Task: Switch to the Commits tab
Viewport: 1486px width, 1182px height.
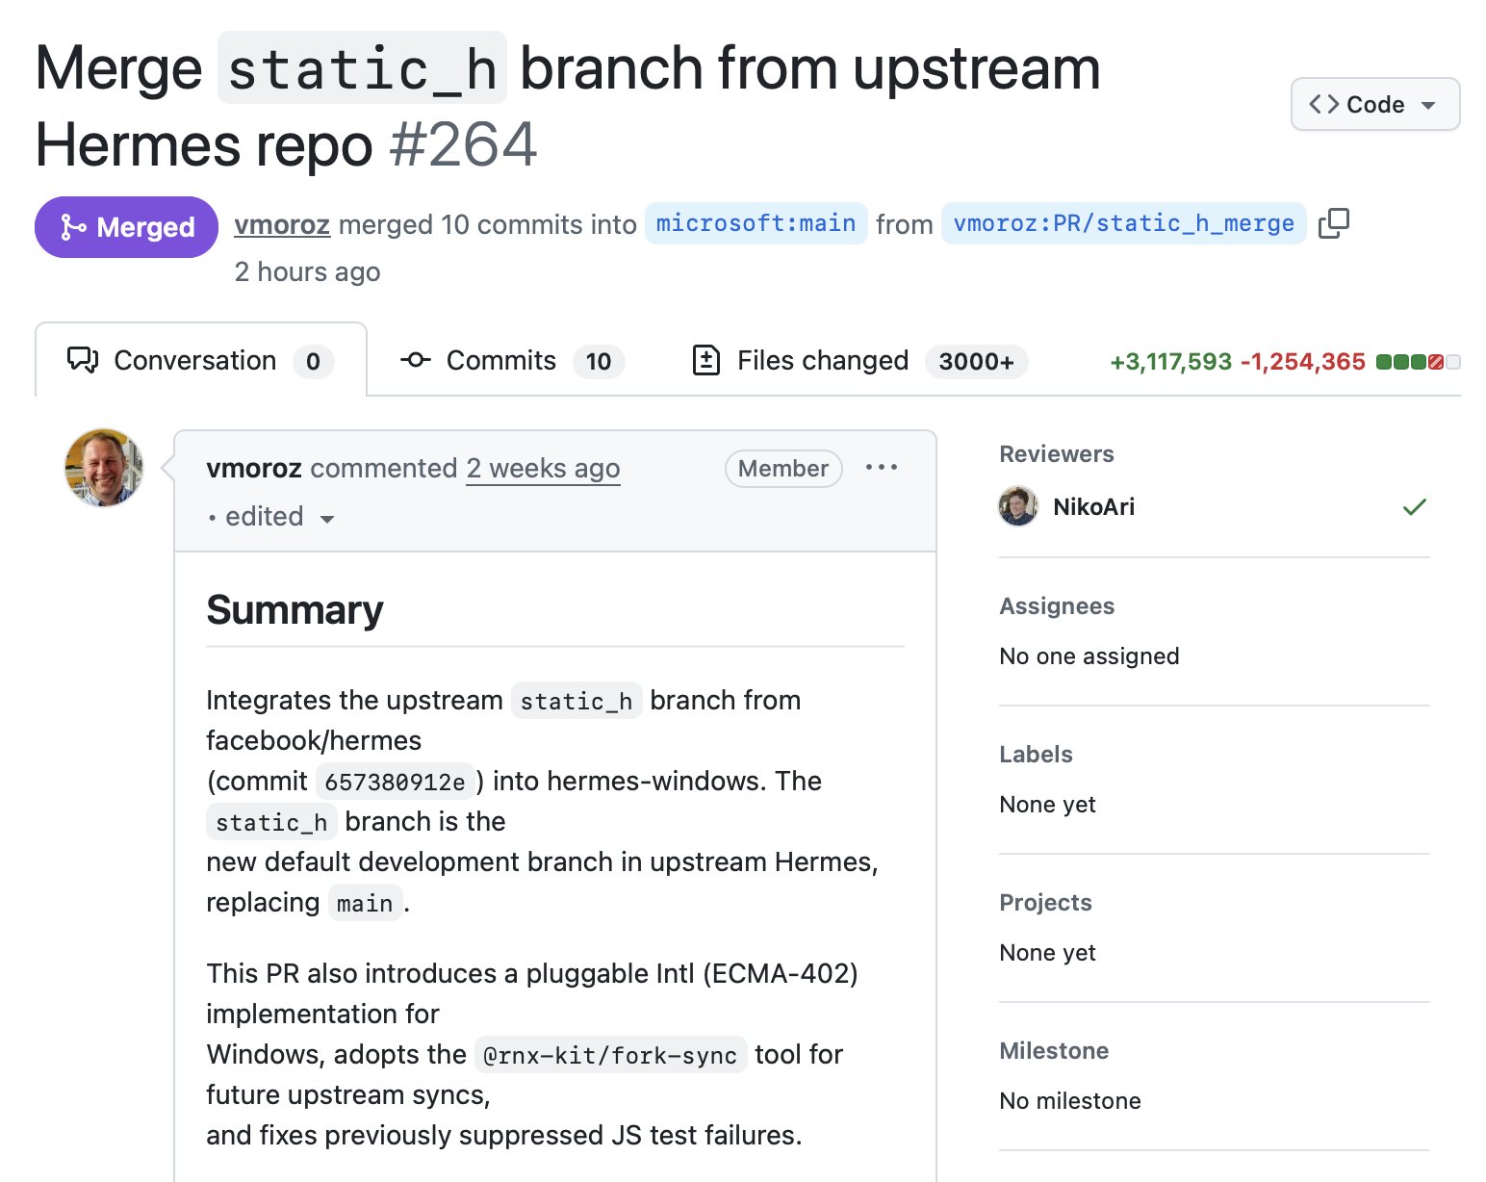Action: click(512, 361)
